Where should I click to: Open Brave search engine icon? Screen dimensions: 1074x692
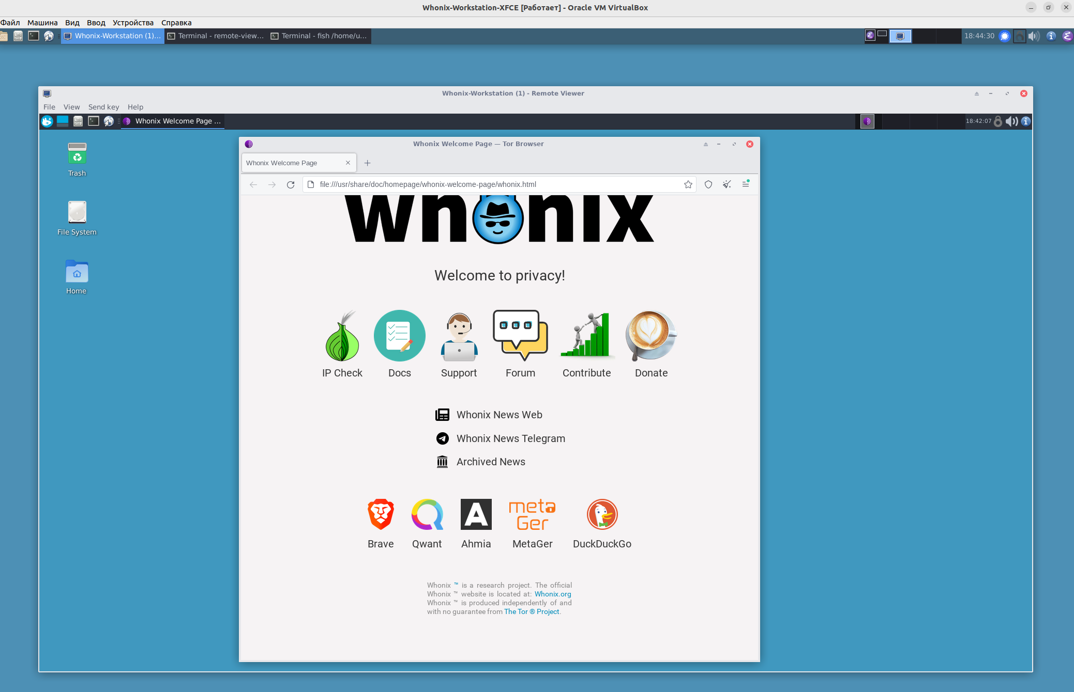click(381, 514)
